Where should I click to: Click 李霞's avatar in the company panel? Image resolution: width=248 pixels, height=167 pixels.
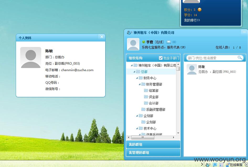point(133,44)
